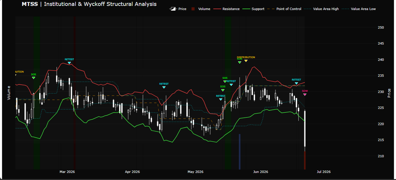Click the 'Price' right axis title

pos(389,93)
